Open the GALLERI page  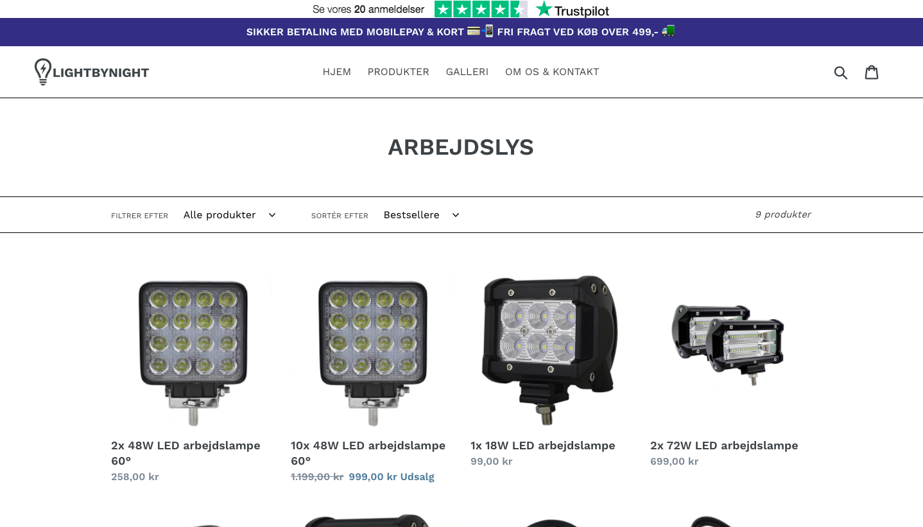coord(467,72)
